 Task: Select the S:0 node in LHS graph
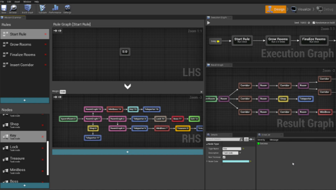click(x=125, y=52)
